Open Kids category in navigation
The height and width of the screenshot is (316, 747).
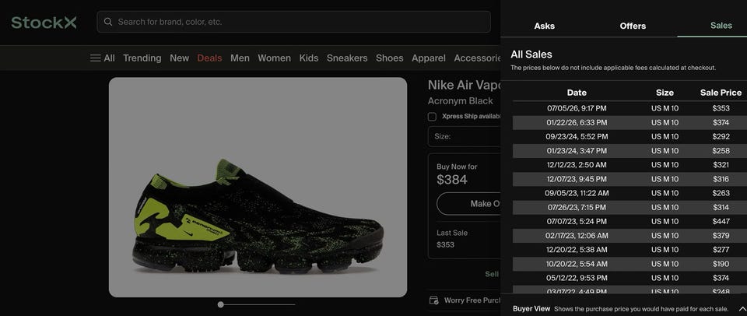click(x=309, y=58)
